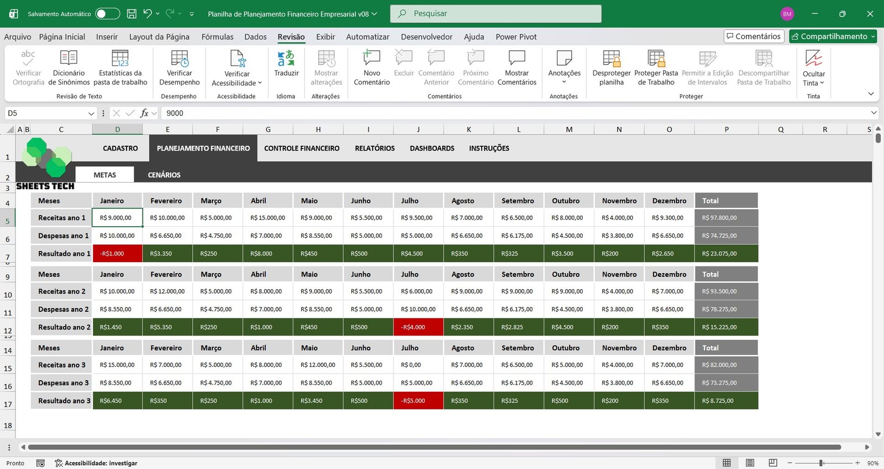Screen dimensions: 884x469
Task: Insert a Novo Comentário
Action: [x=371, y=67]
